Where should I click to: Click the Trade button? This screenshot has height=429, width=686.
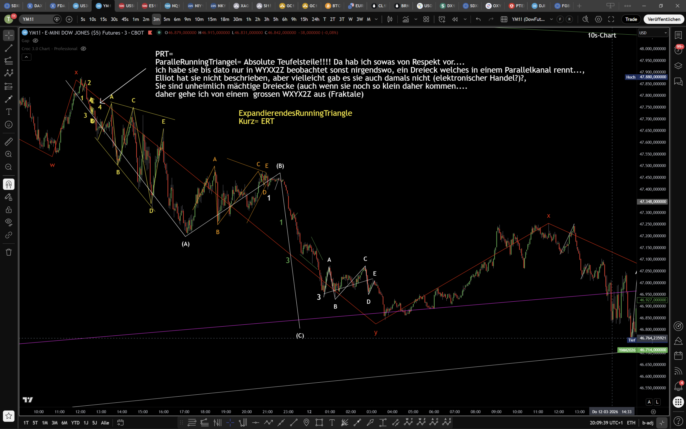[x=631, y=19]
